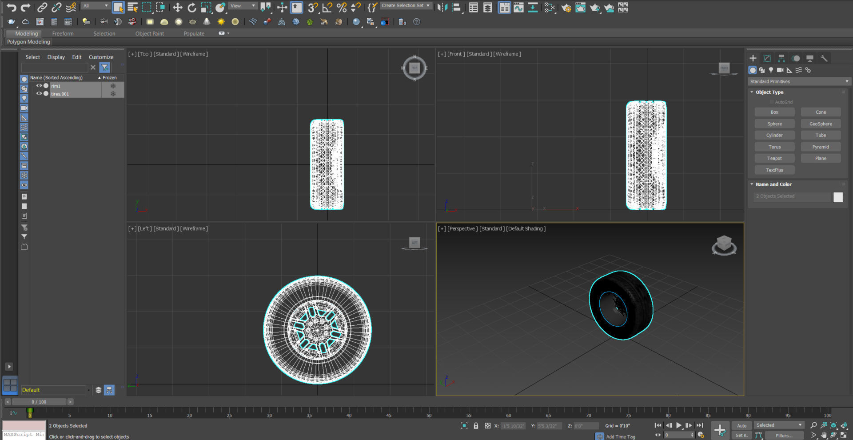This screenshot has width=853, height=440.
Task: Toggle Angle Snap icon
Action: (327, 7)
